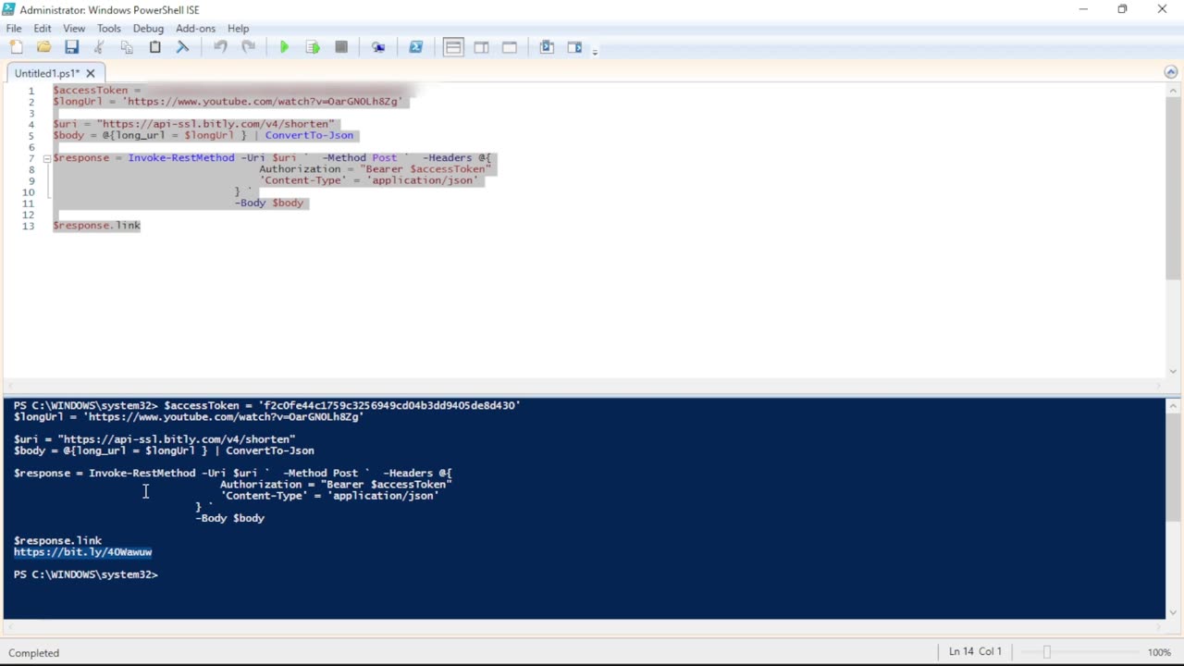
Task: Collapse the script pane with the up arrow
Action: click(x=1172, y=72)
